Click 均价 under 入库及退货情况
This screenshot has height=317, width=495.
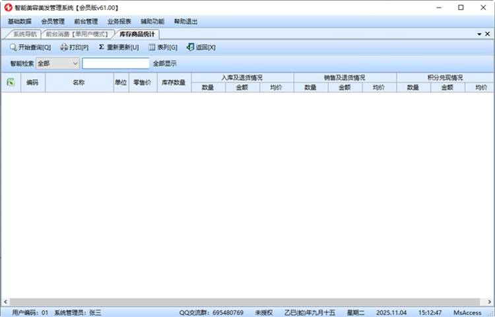pos(277,87)
